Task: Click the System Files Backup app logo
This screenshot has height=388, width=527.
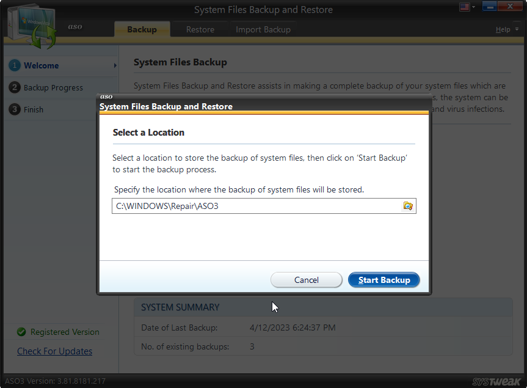Action: (x=31, y=24)
